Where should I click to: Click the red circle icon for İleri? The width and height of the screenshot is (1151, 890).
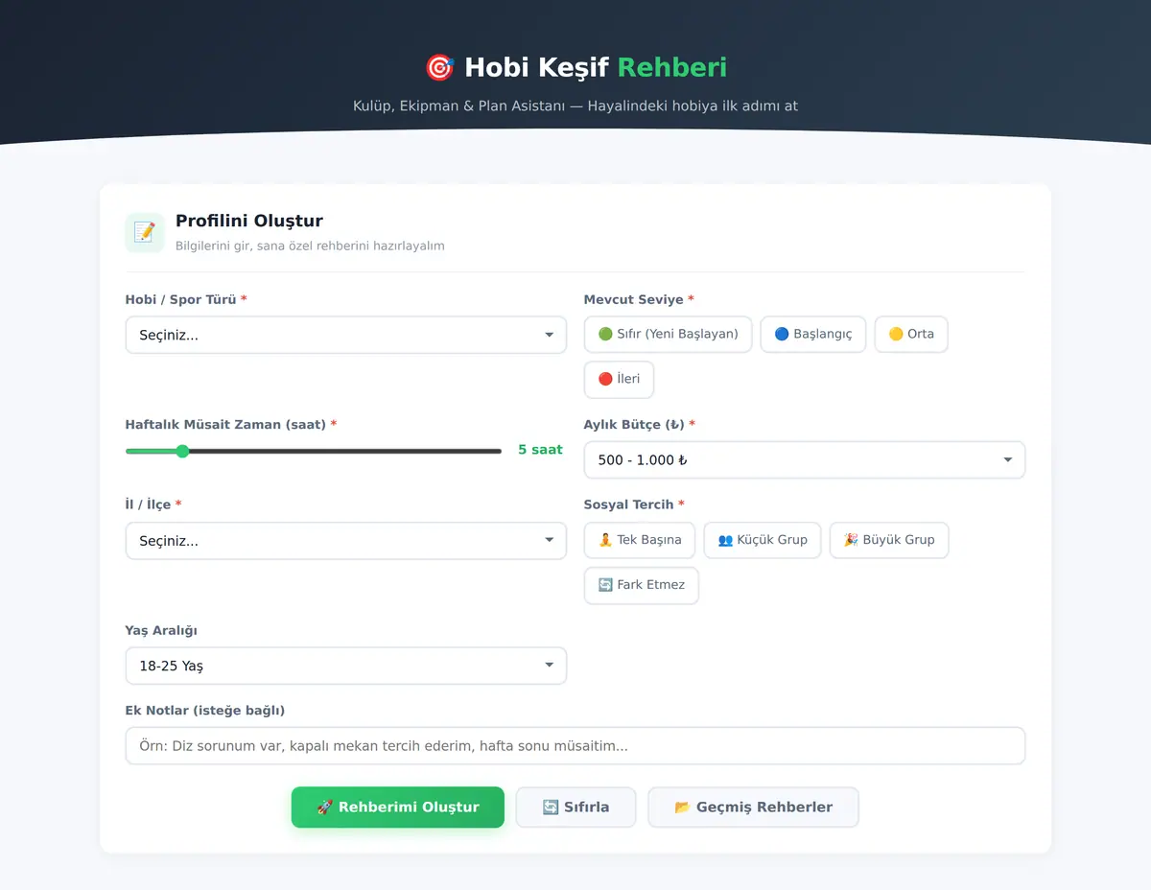pyautogui.click(x=605, y=379)
